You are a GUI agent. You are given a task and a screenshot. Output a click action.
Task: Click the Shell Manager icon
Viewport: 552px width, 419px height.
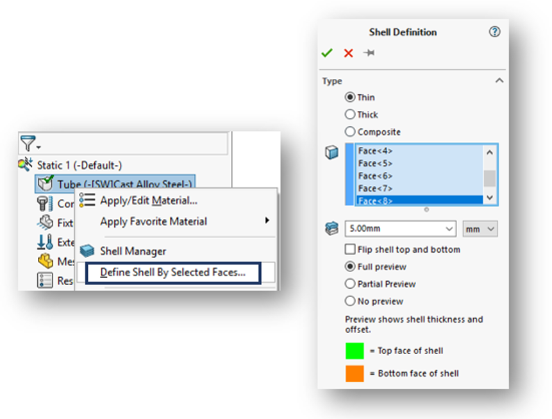click(x=87, y=251)
